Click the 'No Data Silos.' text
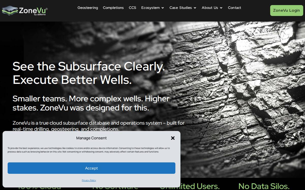Image resolution: width=305 pixels, height=190 pixels. pos(264,186)
